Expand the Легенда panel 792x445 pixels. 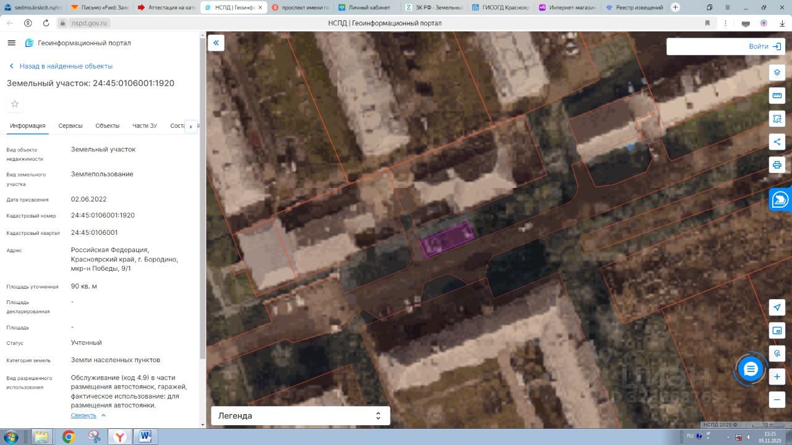pyautogui.click(x=301, y=416)
